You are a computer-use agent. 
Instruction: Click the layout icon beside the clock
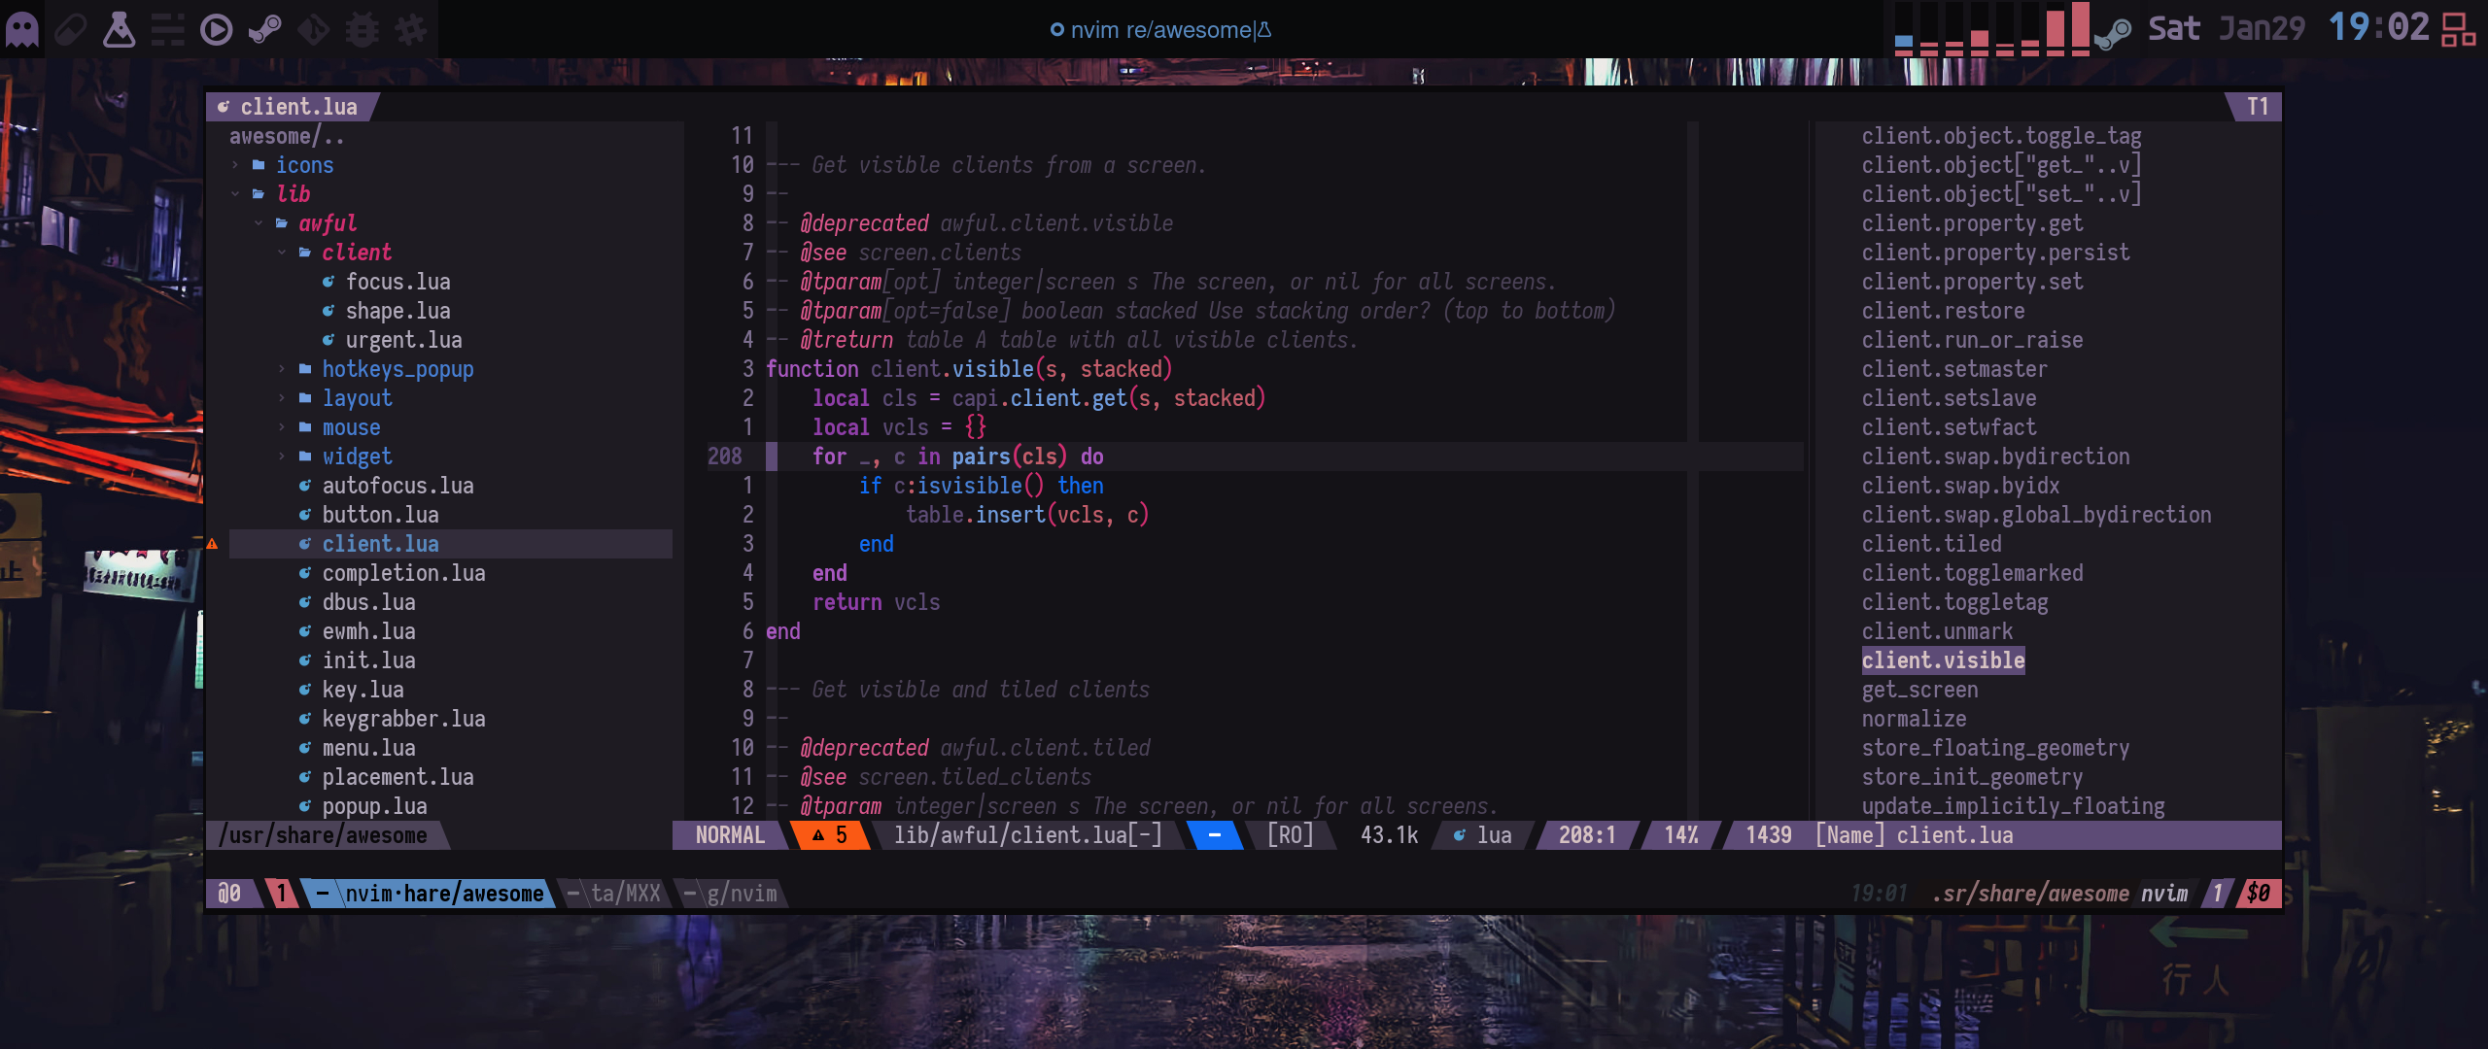point(2459,29)
